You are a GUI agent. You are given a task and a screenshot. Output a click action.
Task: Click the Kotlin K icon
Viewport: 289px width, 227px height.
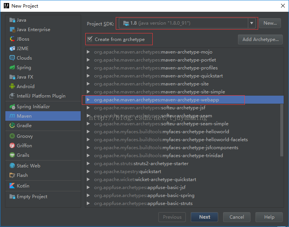pos(12,186)
